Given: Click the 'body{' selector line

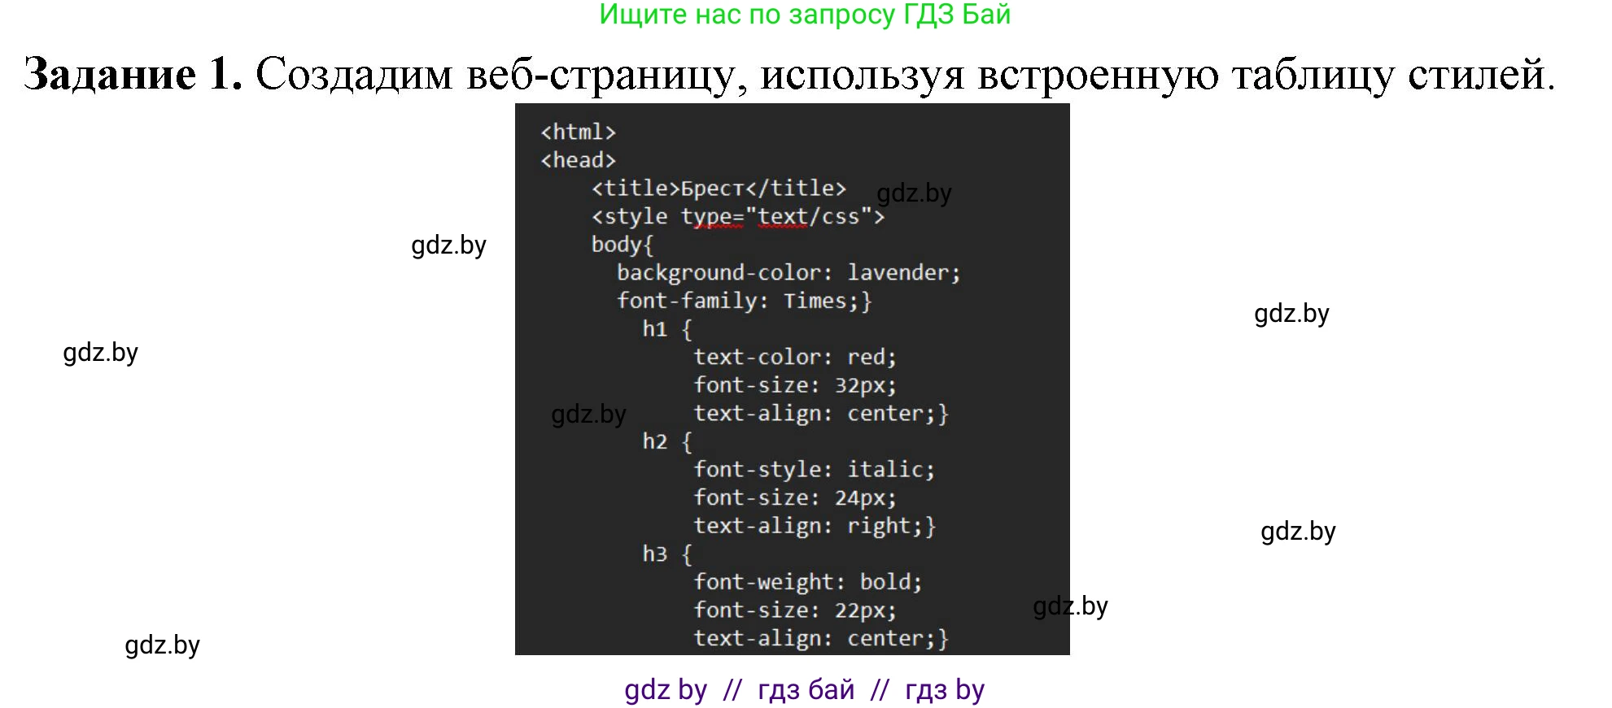Looking at the screenshot, I should point(622,245).
